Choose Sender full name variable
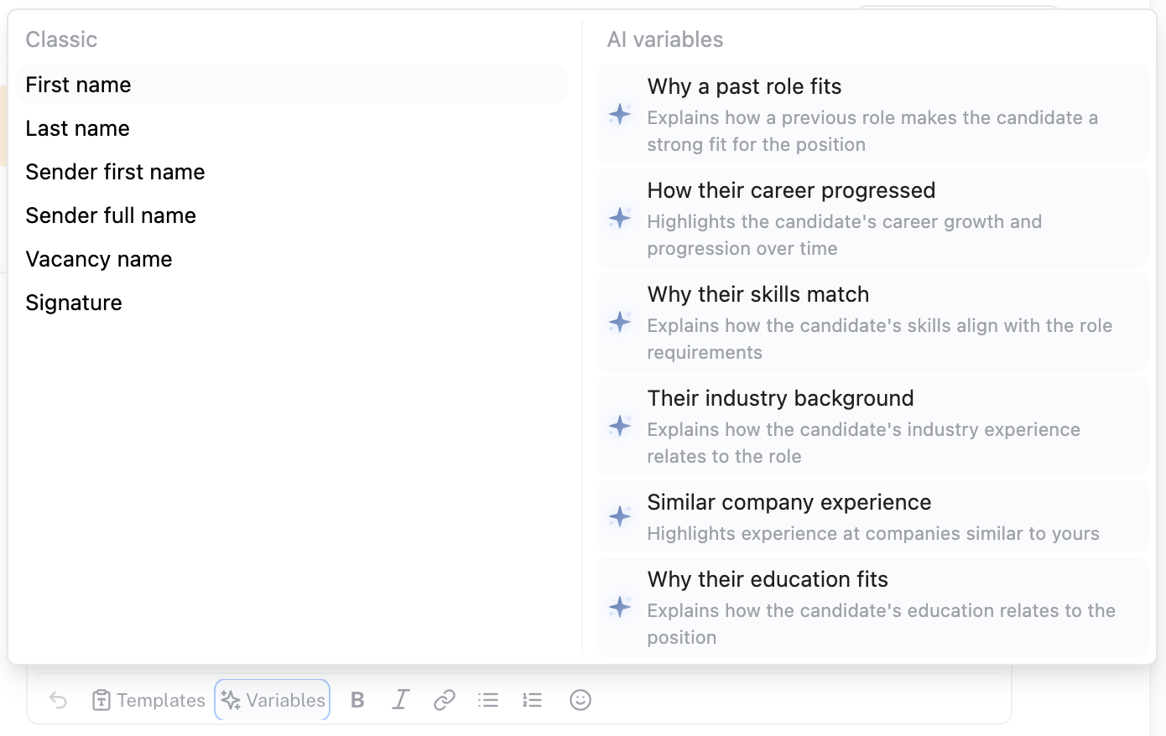The height and width of the screenshot is (736, 1166). (x=292, y=215)
